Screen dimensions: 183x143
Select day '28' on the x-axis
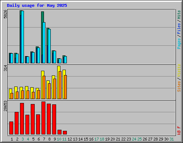155,139
